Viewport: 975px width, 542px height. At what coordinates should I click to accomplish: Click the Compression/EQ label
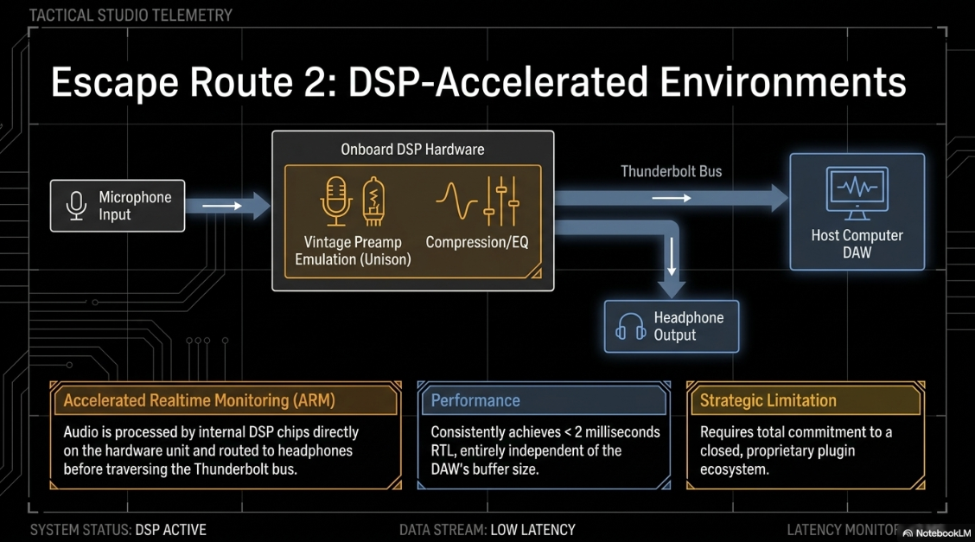(x=477, y=242)
